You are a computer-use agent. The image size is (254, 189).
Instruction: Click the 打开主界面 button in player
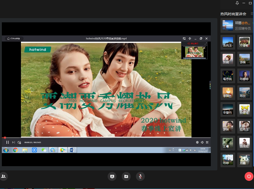click(x=14, y=39)
